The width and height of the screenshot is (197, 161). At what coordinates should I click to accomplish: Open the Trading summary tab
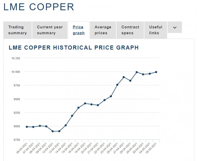click(17, 30)
